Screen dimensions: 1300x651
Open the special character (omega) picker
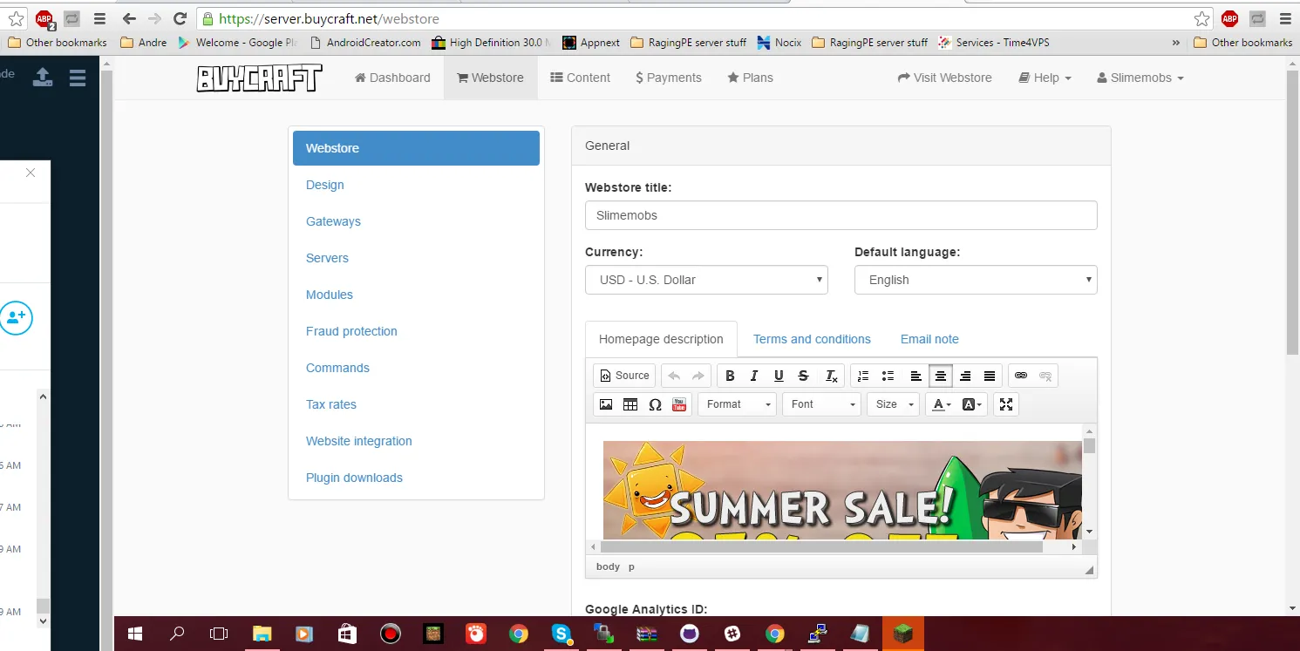(x=655, y=404)
